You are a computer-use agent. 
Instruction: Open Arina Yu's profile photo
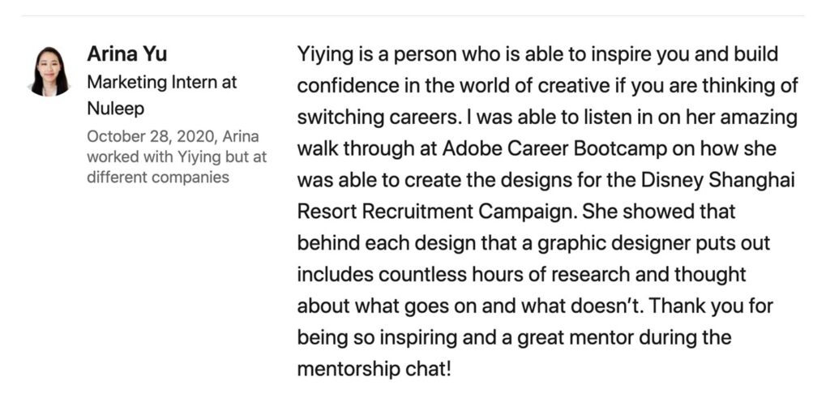point(49,71)
